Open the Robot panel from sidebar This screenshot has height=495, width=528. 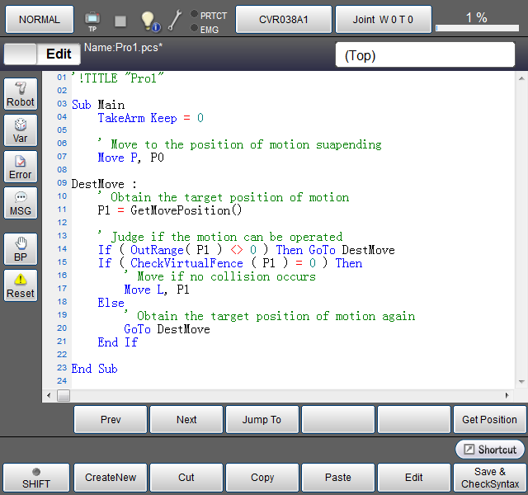pyautogui.click(x=21, y=94)
